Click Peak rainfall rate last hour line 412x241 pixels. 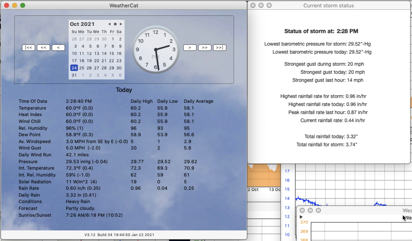tap(328, 112)
